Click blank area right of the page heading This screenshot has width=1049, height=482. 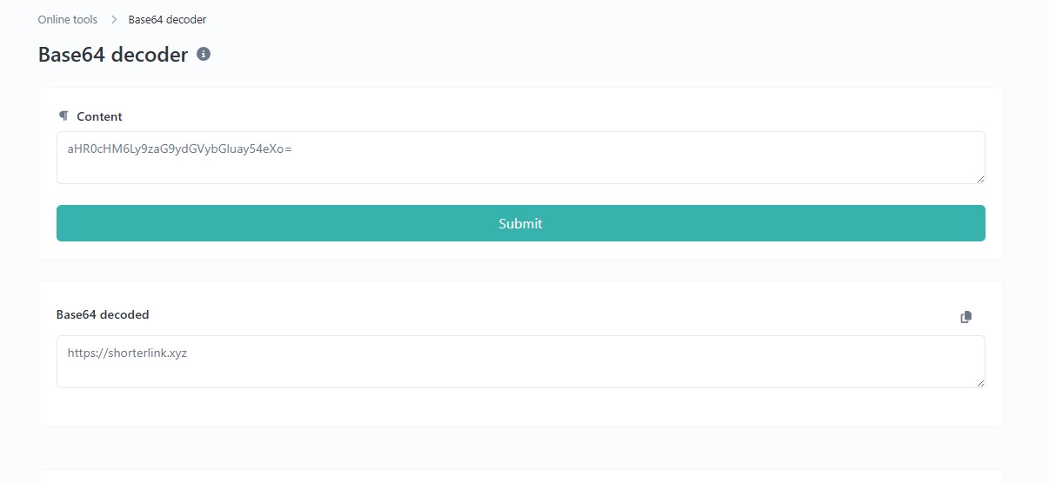click(609, 55)
